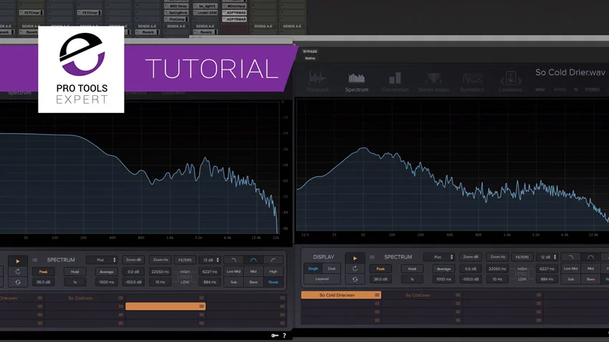This screenshot has height=342, width=609.
Task: Open 12 dB slope dropdown in left window
Action: tap(210, 260)
